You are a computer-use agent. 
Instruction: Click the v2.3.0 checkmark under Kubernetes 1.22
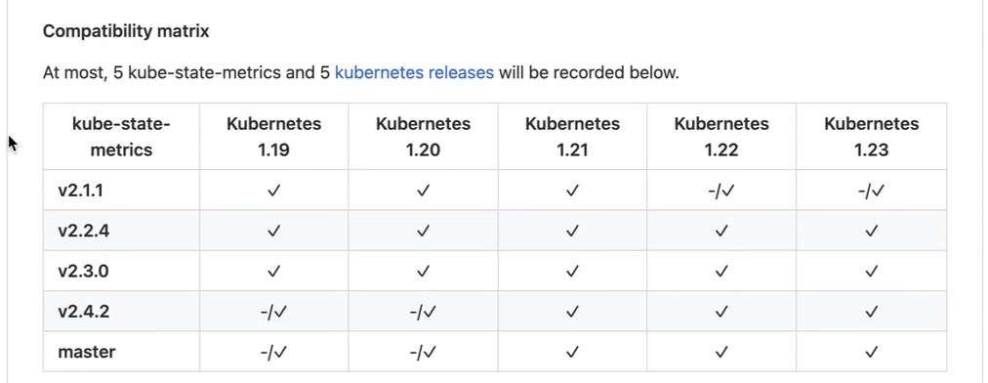721,272
